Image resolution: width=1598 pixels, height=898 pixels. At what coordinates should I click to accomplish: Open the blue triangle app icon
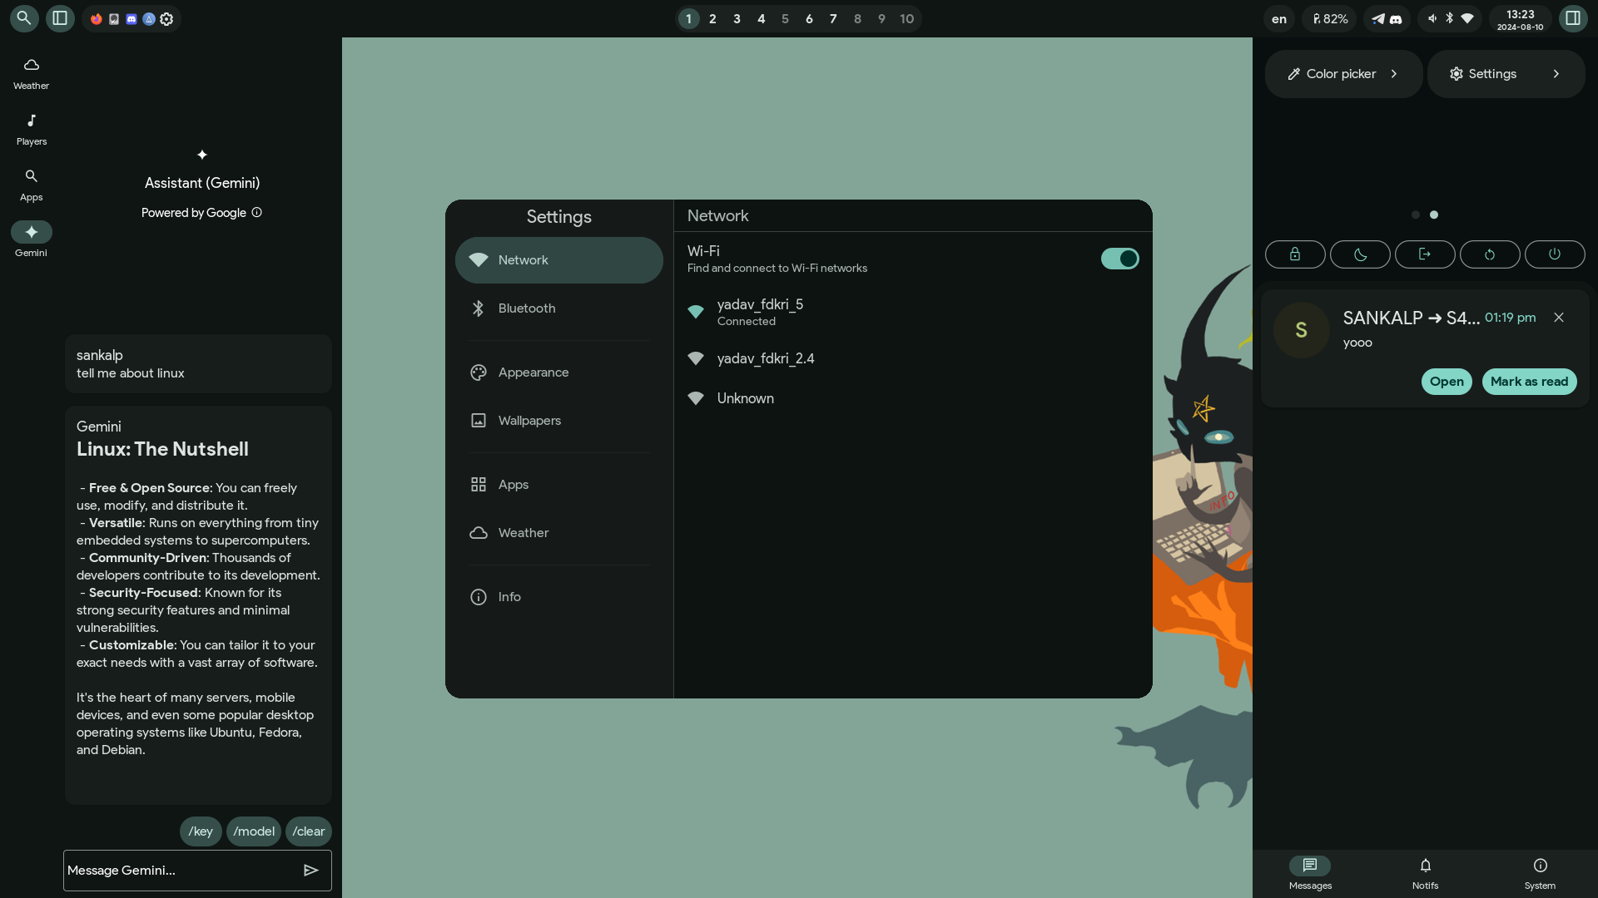click(149, 19)
